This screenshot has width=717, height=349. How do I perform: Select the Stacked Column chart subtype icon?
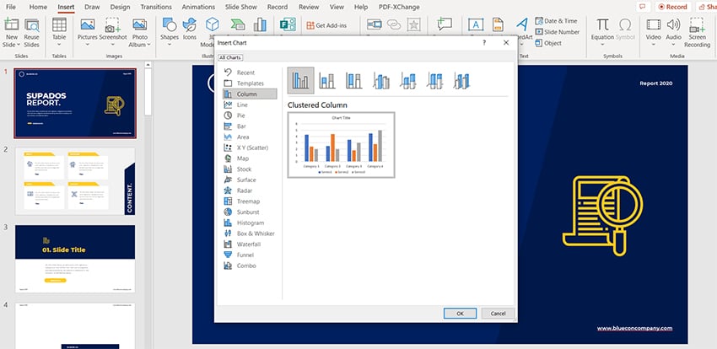point(326,80)
